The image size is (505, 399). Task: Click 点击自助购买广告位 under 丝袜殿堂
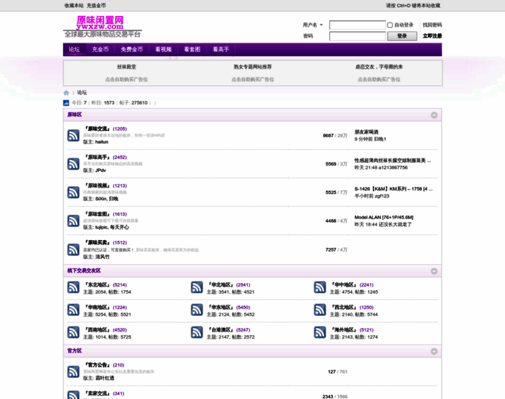126,79
